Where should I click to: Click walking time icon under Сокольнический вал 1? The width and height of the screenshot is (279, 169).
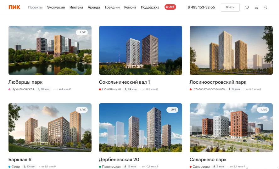coord(126,89)
